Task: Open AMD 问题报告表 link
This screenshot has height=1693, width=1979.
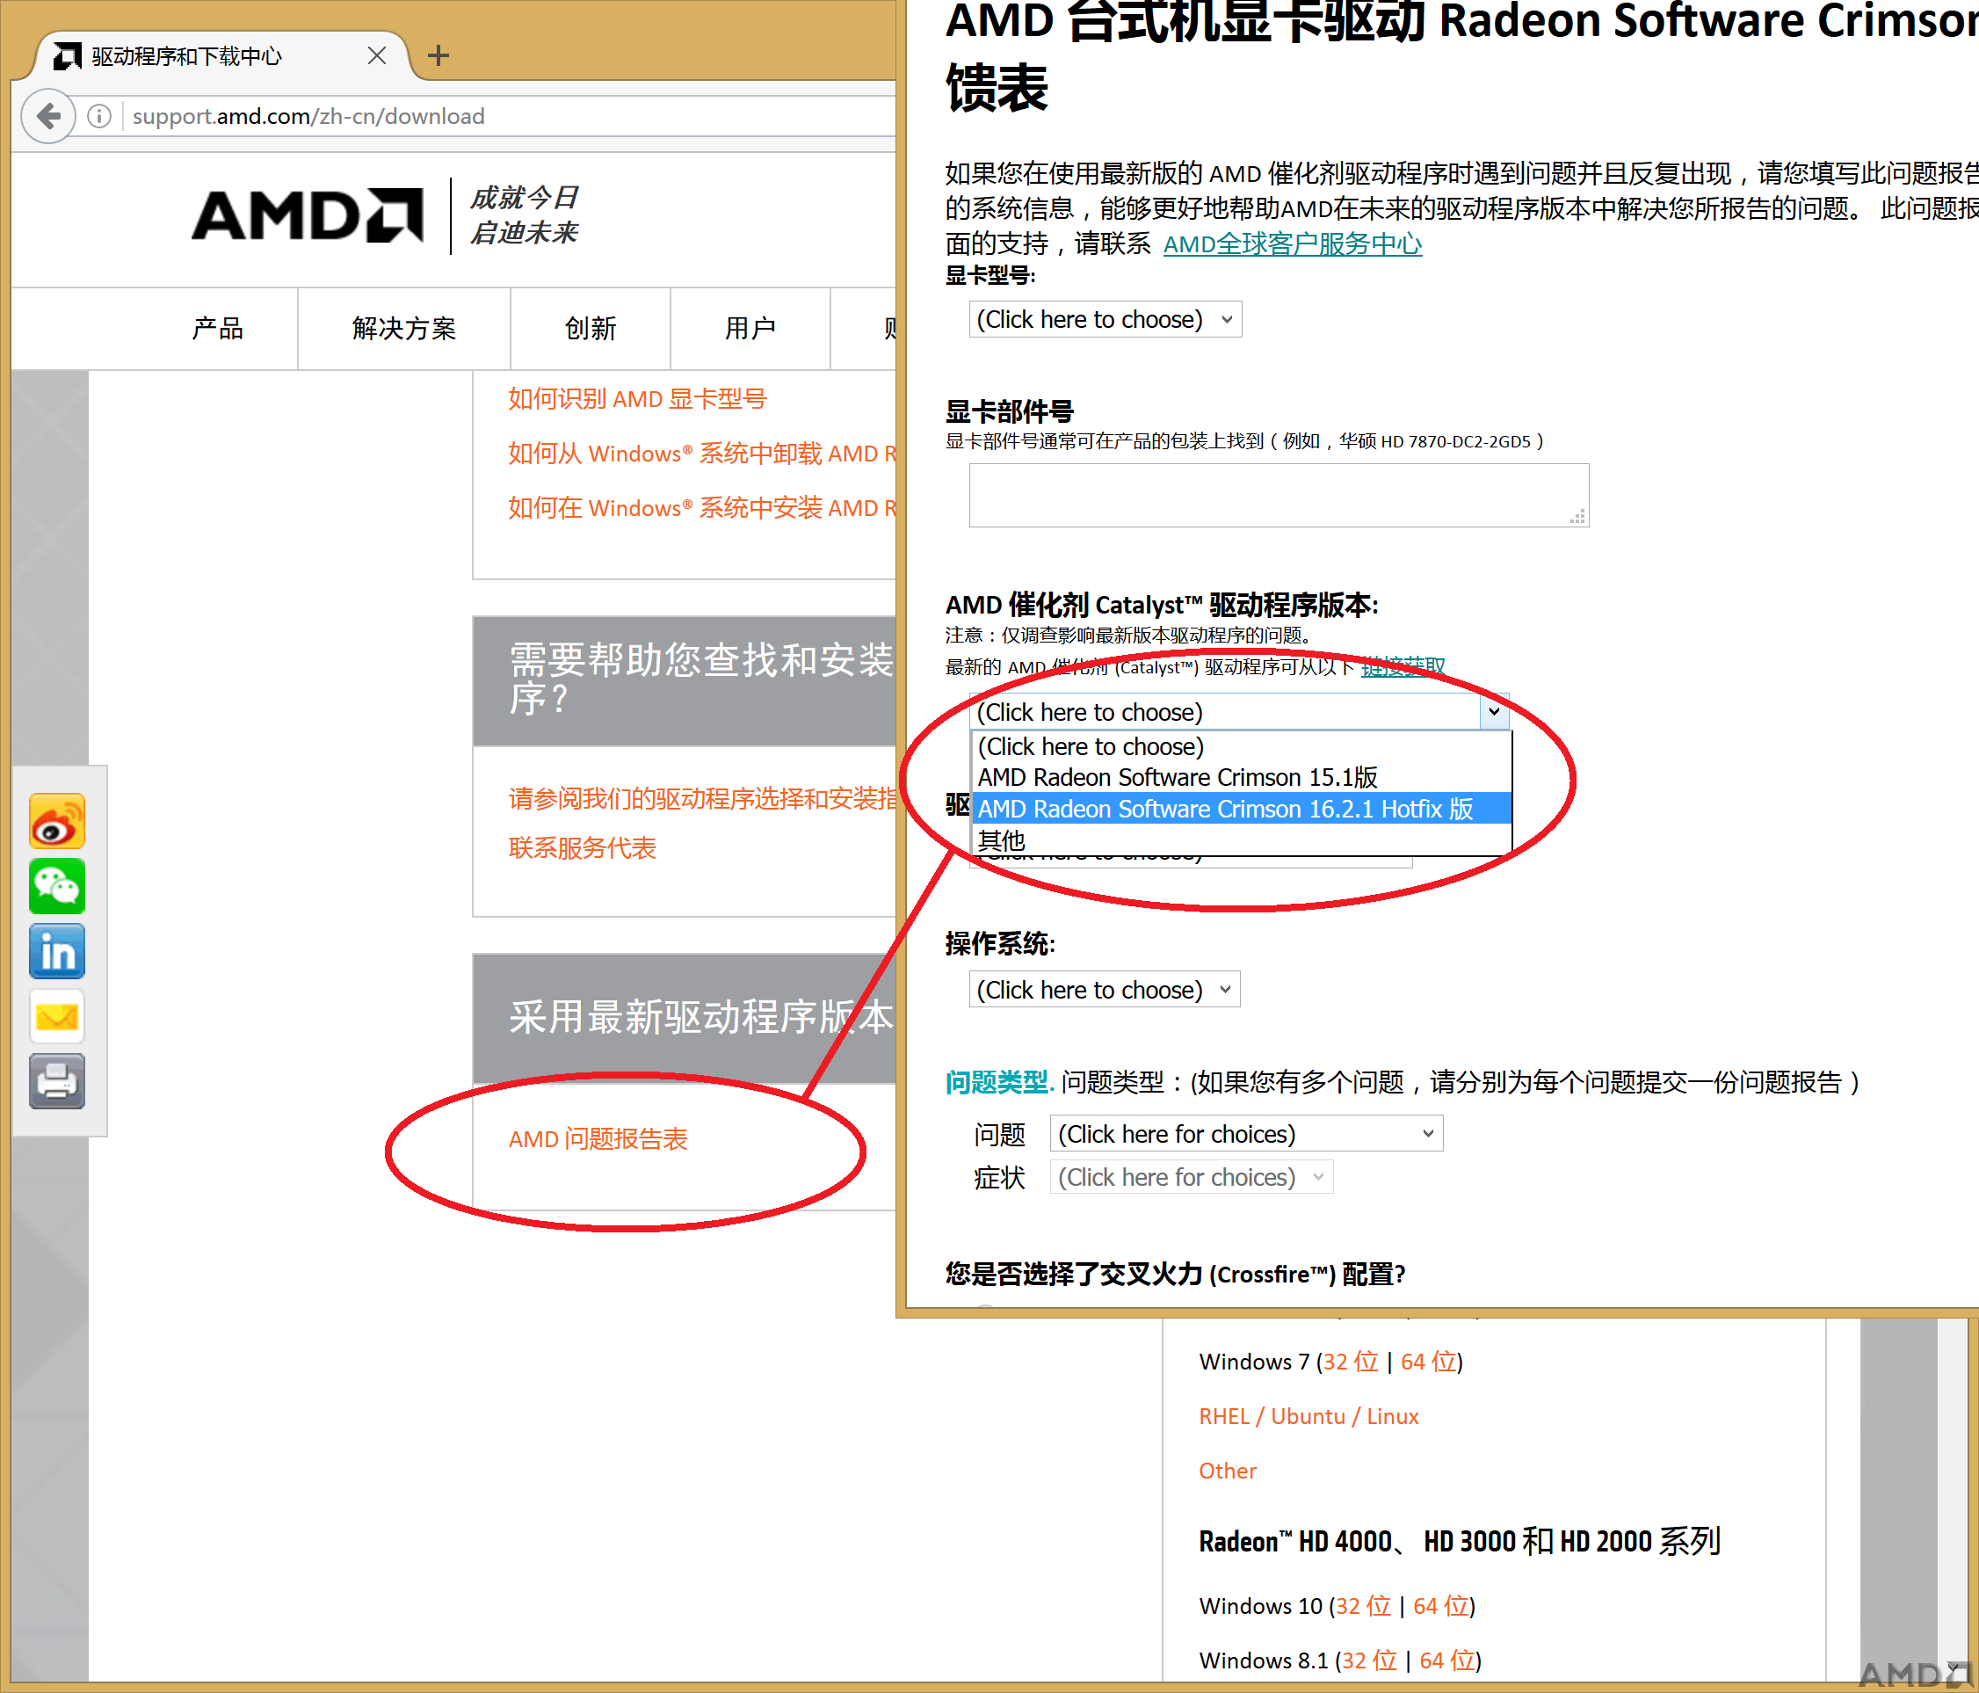Action: point(598,1139)
